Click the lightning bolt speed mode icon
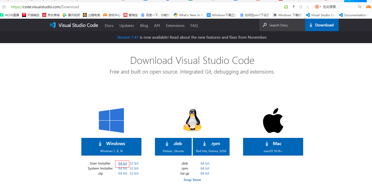Screen dimensions: 372x187 pyautogui.click(x=294, y=7)
